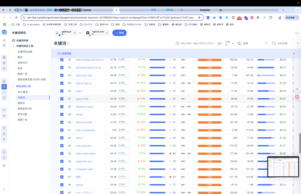The height and width of the screenshot is (194, 301).
Task: Open keyword link 'capcut pro free'
Action: 84,122
